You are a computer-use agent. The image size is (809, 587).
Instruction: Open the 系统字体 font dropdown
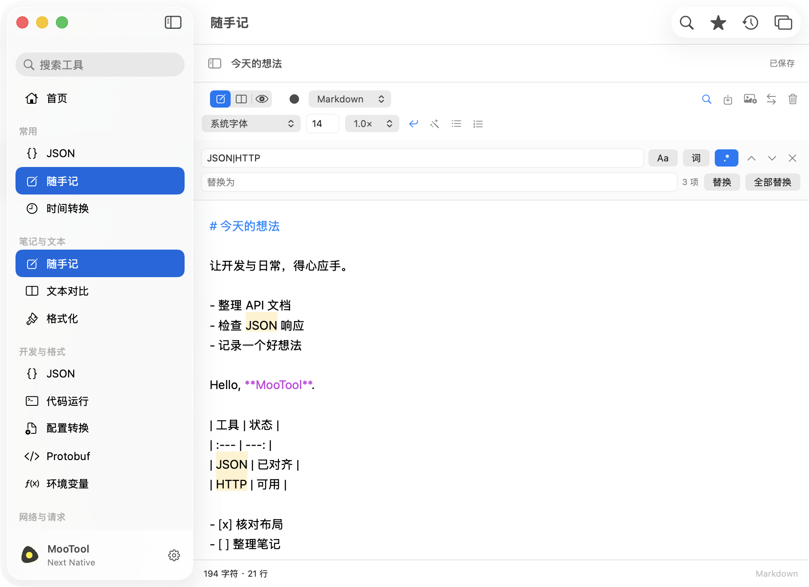click(x=251, y=124)
